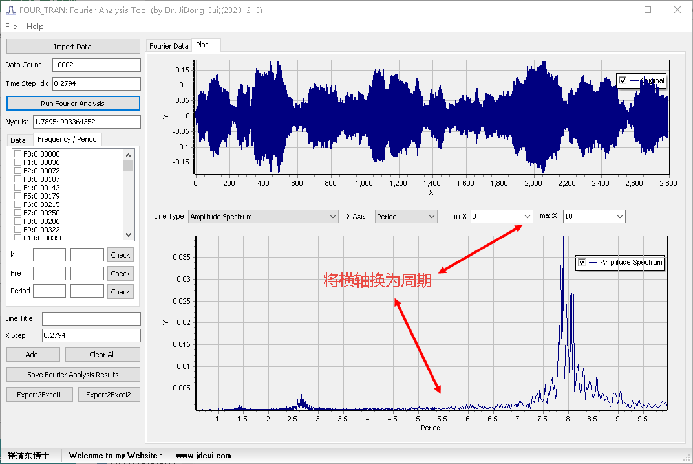Minimize the FOUR_TRAN window
This screenshot has width=693, height=464.
click(619, 10)
